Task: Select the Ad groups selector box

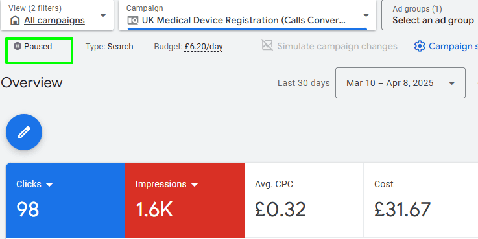Action: click(x=430, y=15)
